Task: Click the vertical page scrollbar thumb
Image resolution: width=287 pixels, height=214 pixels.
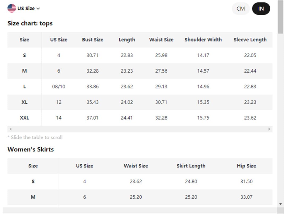Action: [280, 17]
